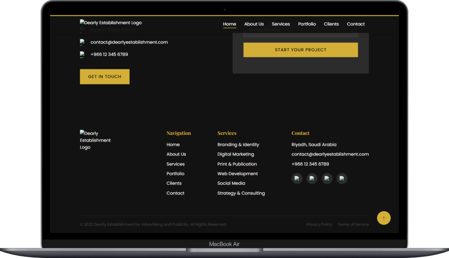Click the first social media icon in footer

click(297, 178)
